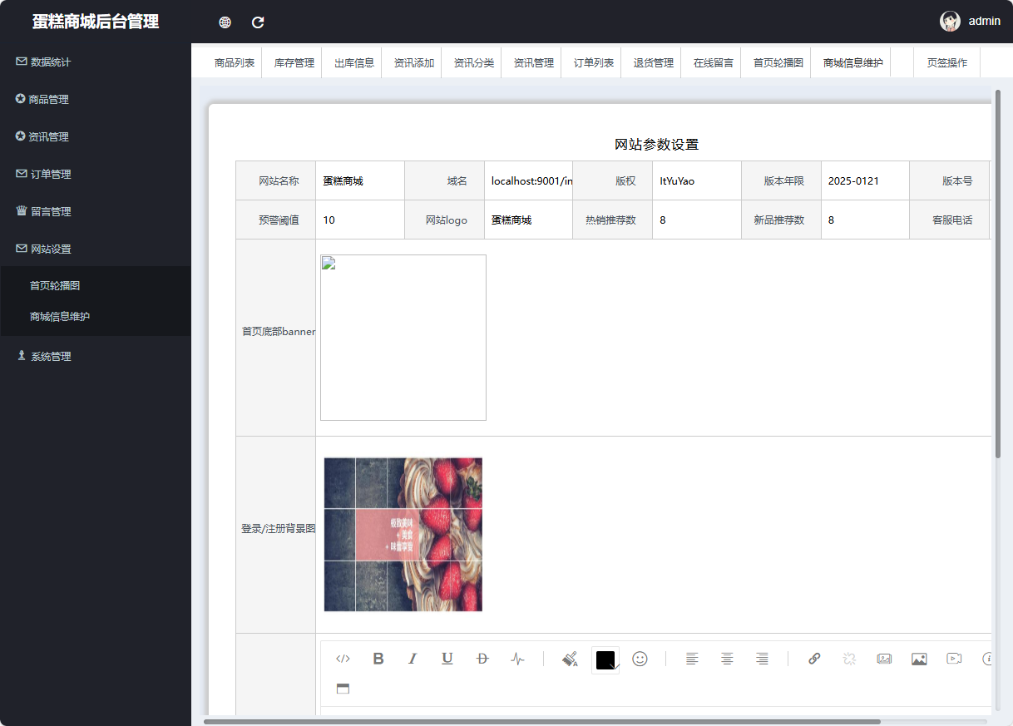The width and height of the screenshot is (1013, 726).
Task: Click the format painter icon in the editor
Action: [x=569, y=659]
